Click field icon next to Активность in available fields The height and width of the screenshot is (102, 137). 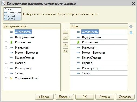tap(11, 32)
